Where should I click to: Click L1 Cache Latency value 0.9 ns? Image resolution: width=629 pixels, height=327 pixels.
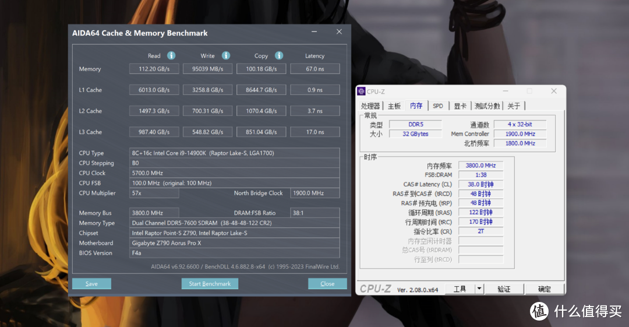[x=315, y=90]
